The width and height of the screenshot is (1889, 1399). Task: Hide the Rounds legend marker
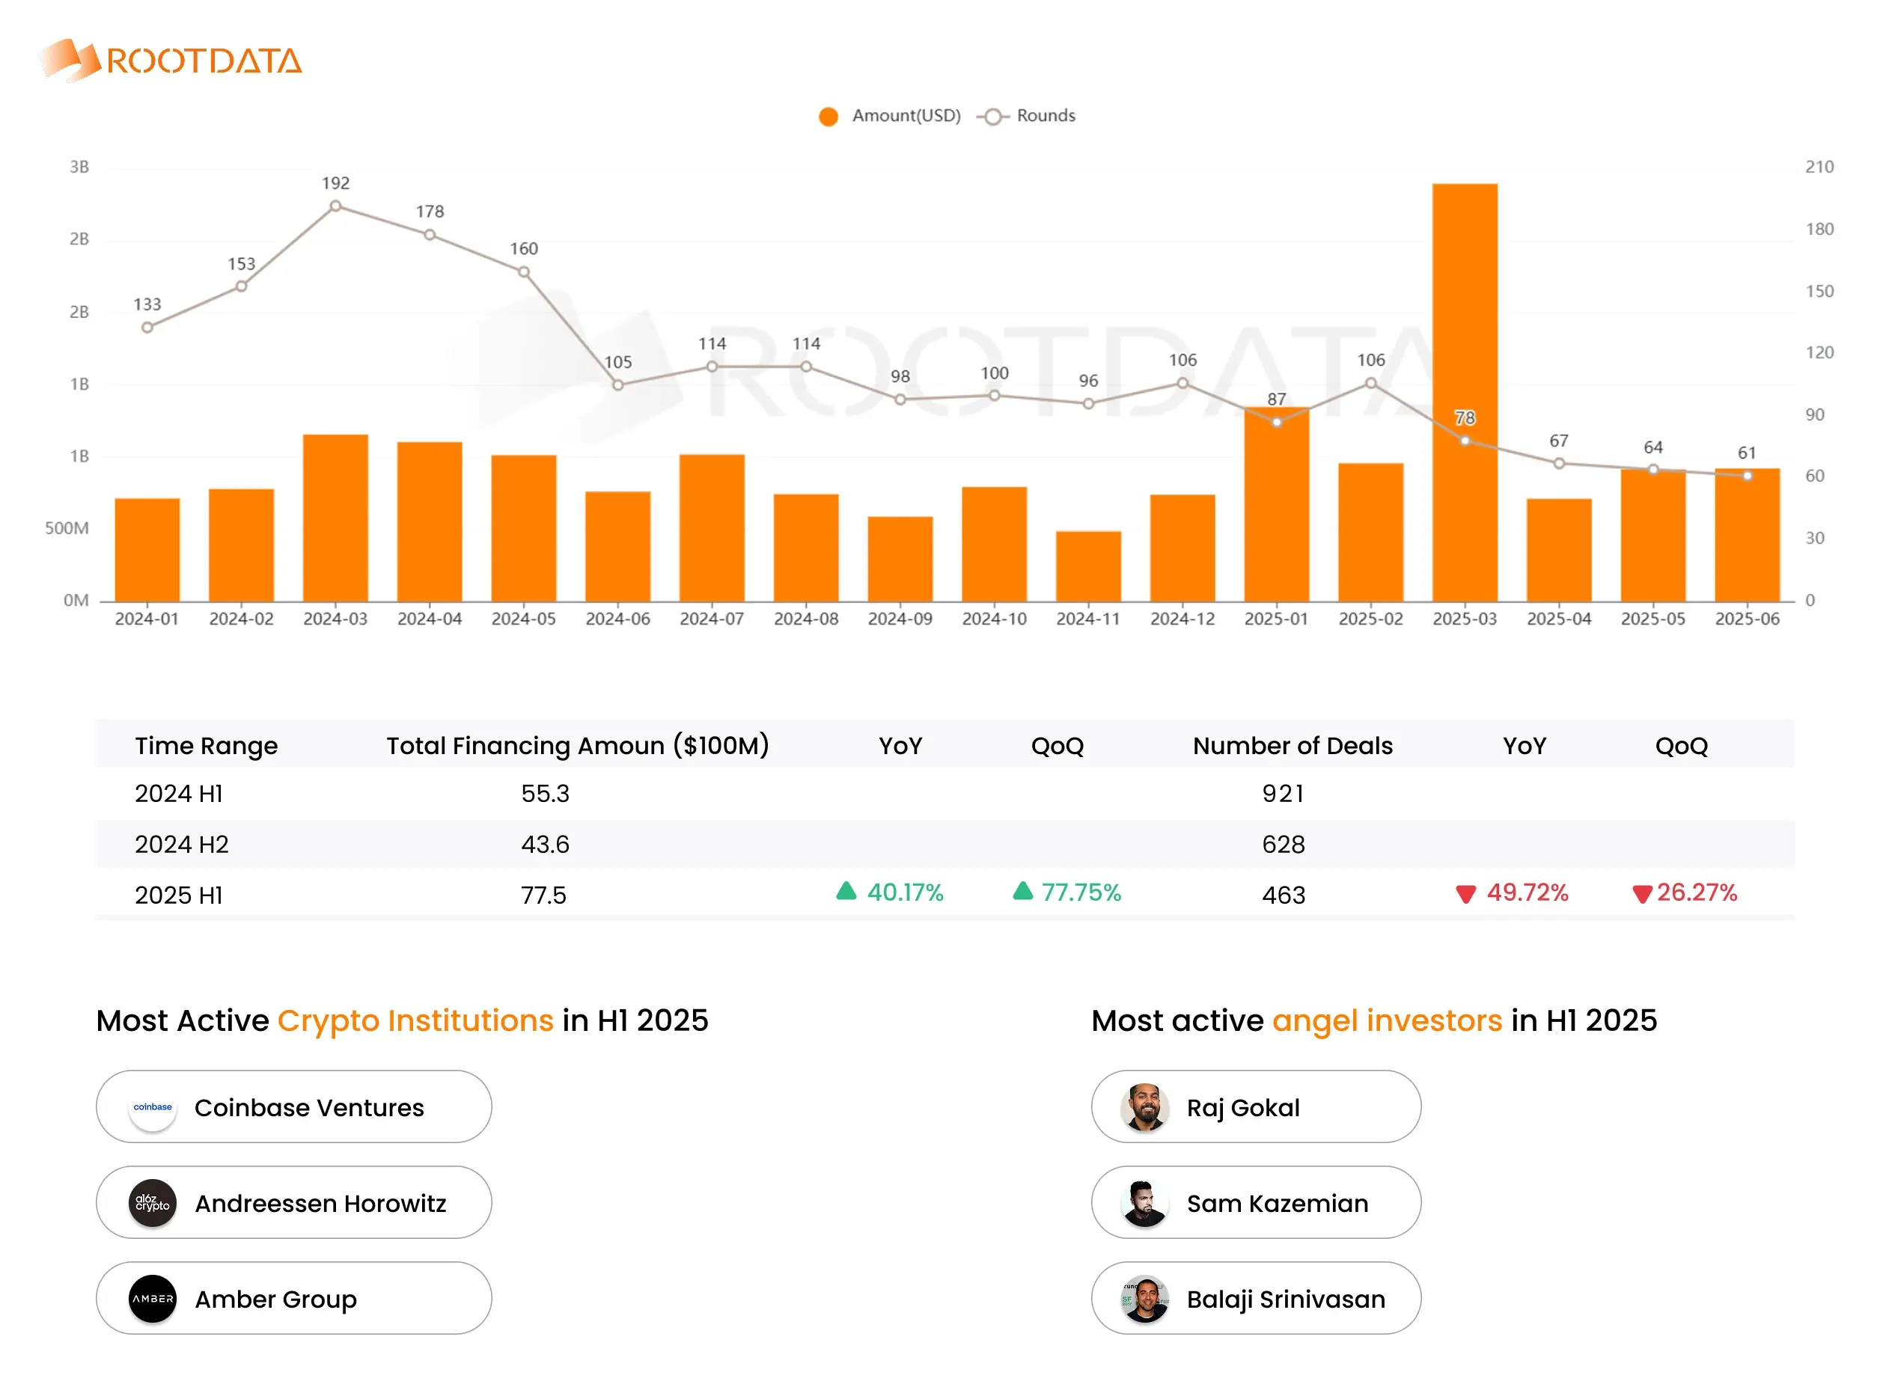click(992, 115)
